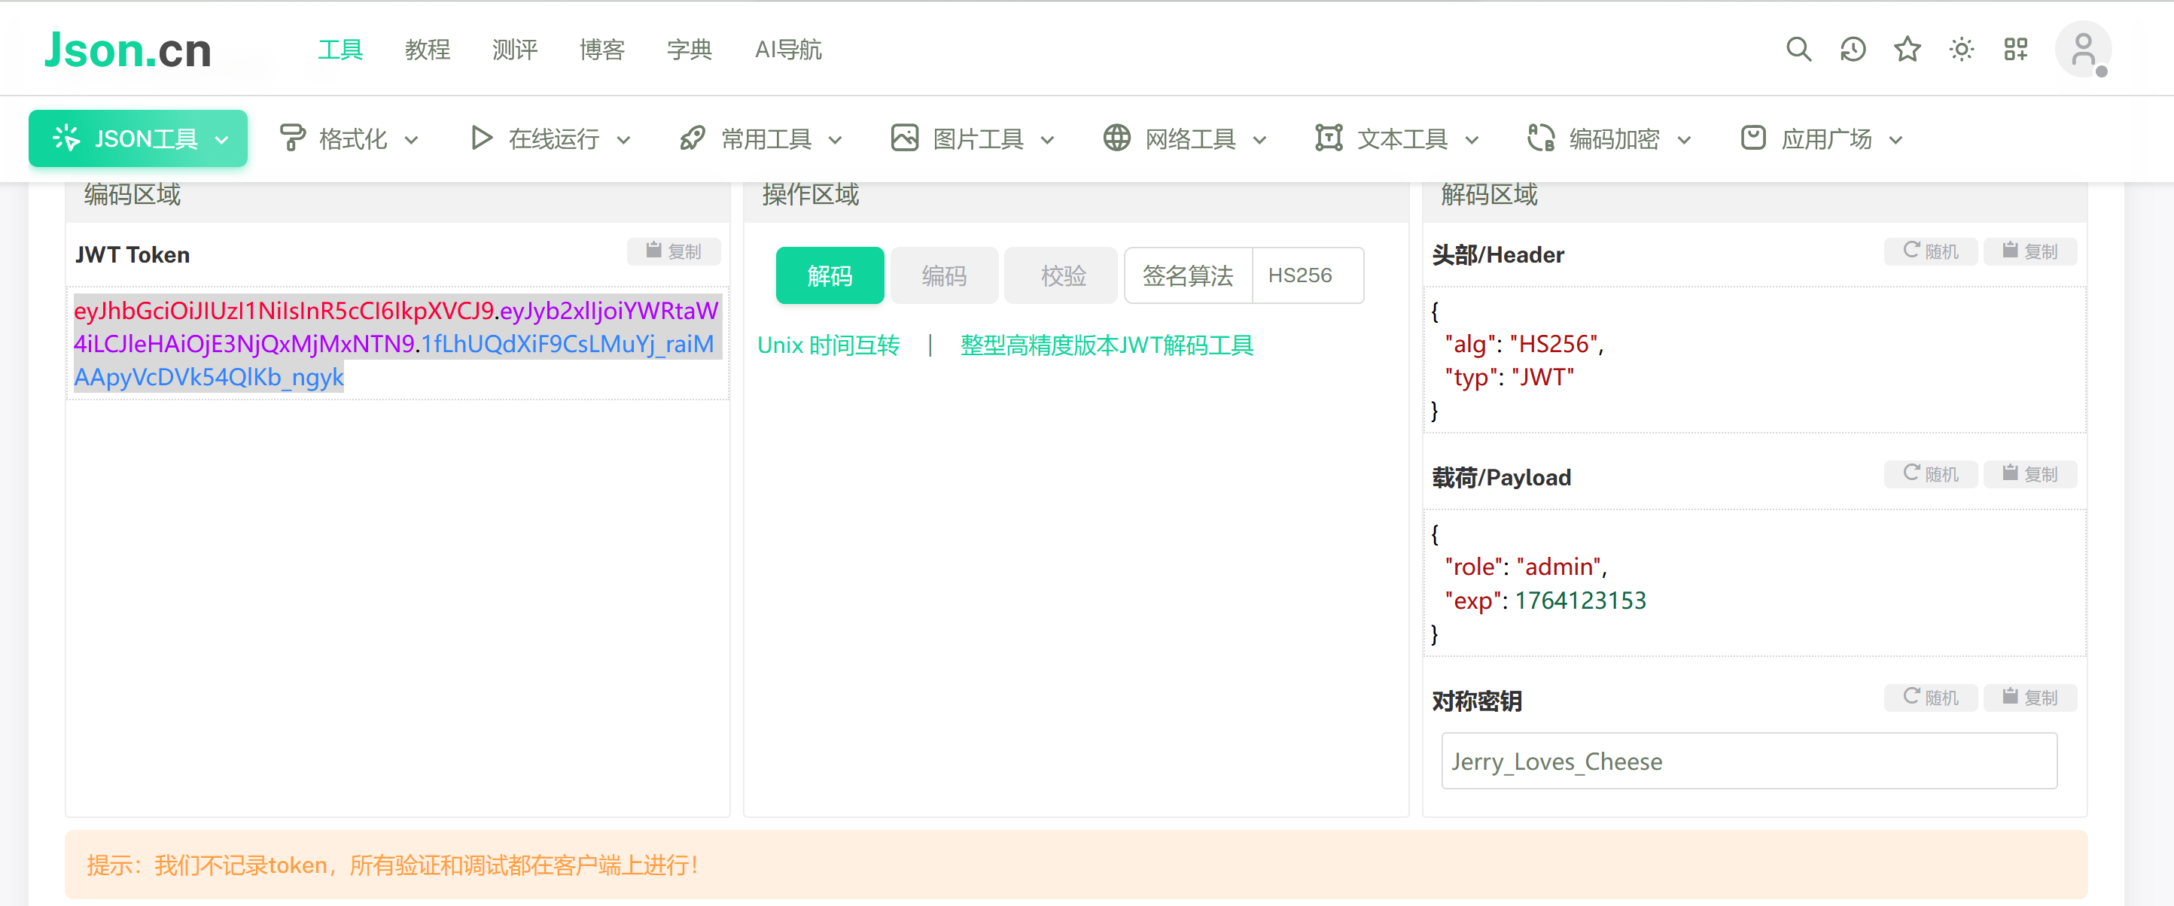This screenshot has width=2174, height=906.
Task: Randomize the Header content
Action: [1930, 251]
